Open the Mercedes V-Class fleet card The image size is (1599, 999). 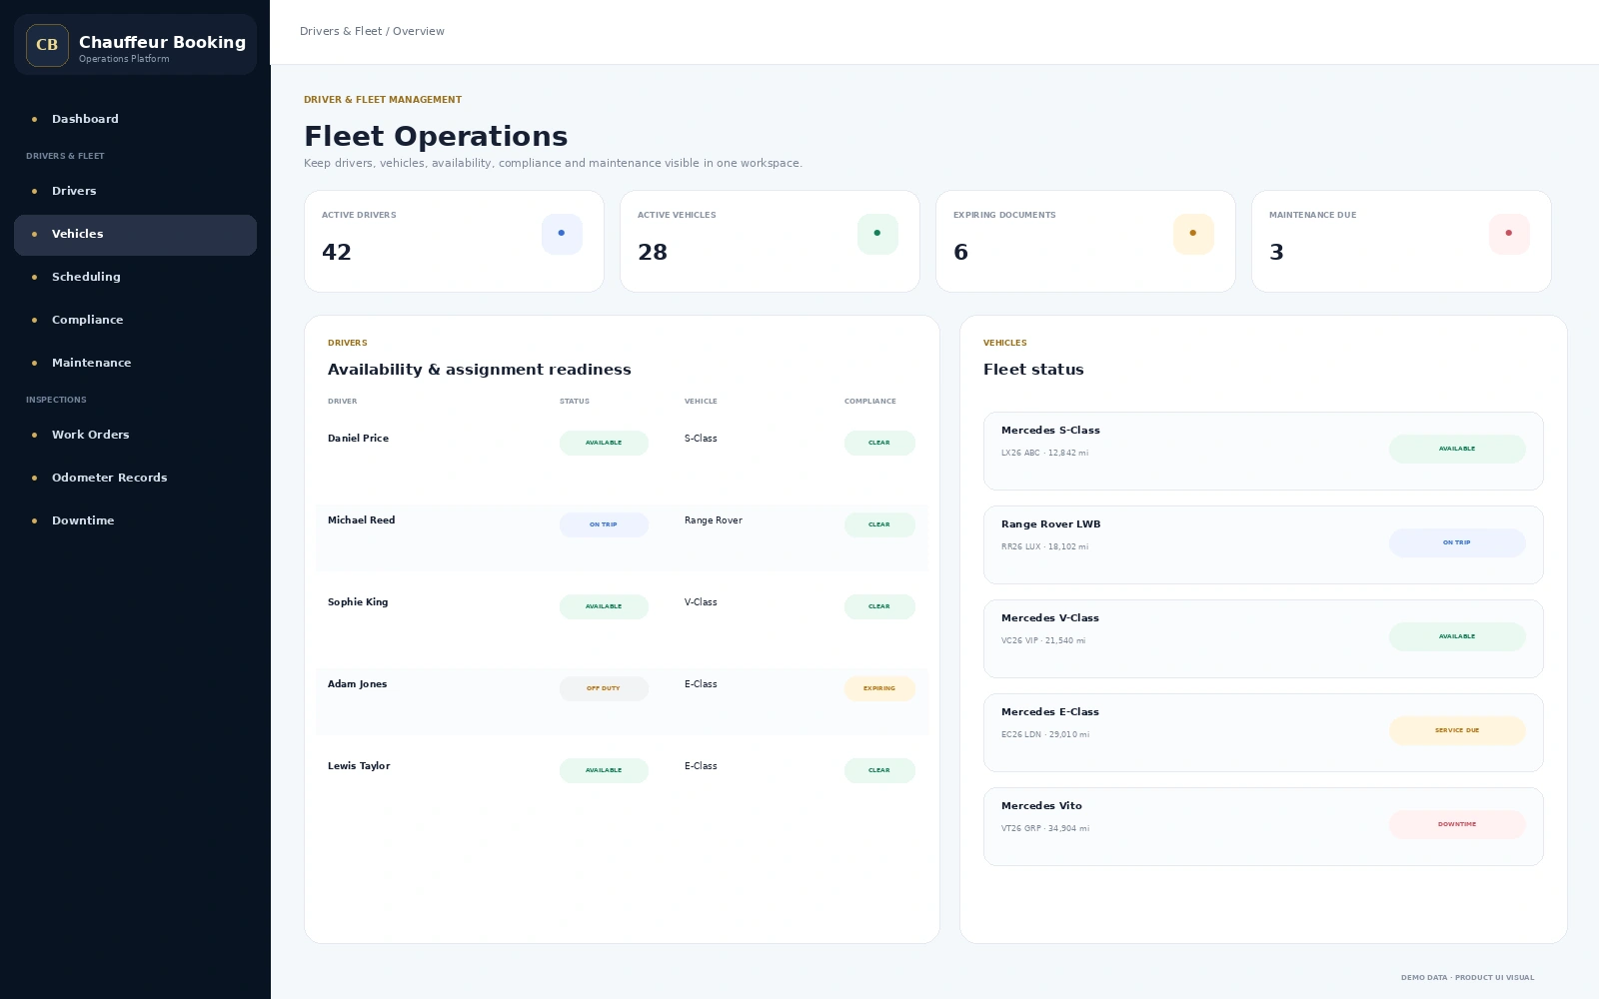tap(1263, 638)
